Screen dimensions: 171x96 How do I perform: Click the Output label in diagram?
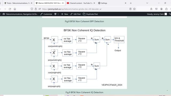(x=118, y=50)
